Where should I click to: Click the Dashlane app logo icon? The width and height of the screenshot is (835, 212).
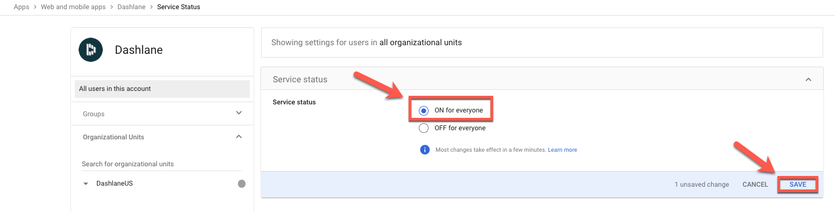90,50
